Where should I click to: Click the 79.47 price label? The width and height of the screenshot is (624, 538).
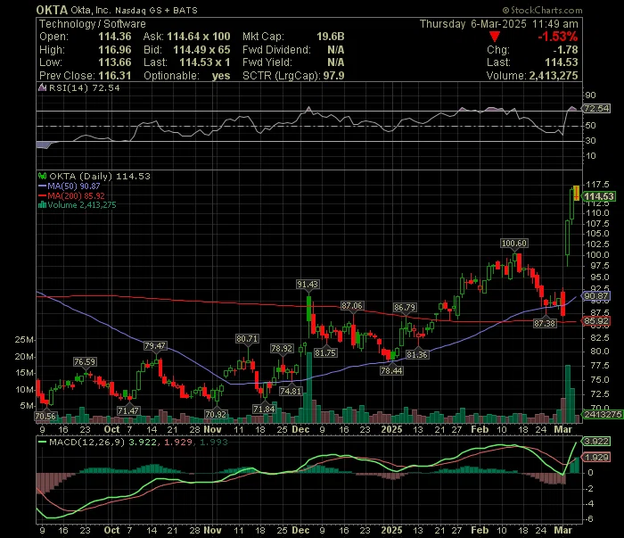coord(155,346)
